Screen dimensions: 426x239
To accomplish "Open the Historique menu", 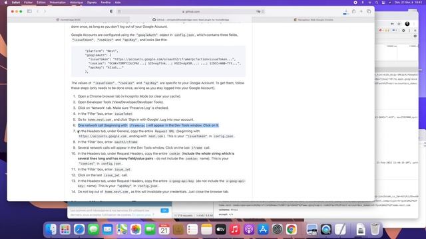I will (x=77, y=3).
